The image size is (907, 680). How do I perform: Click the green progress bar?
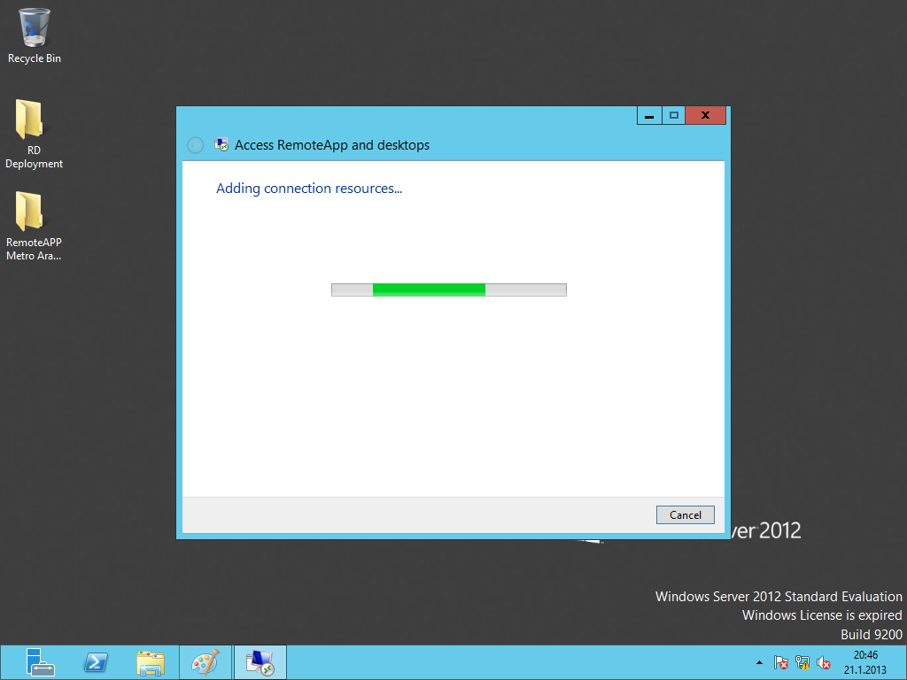(430, 290)
